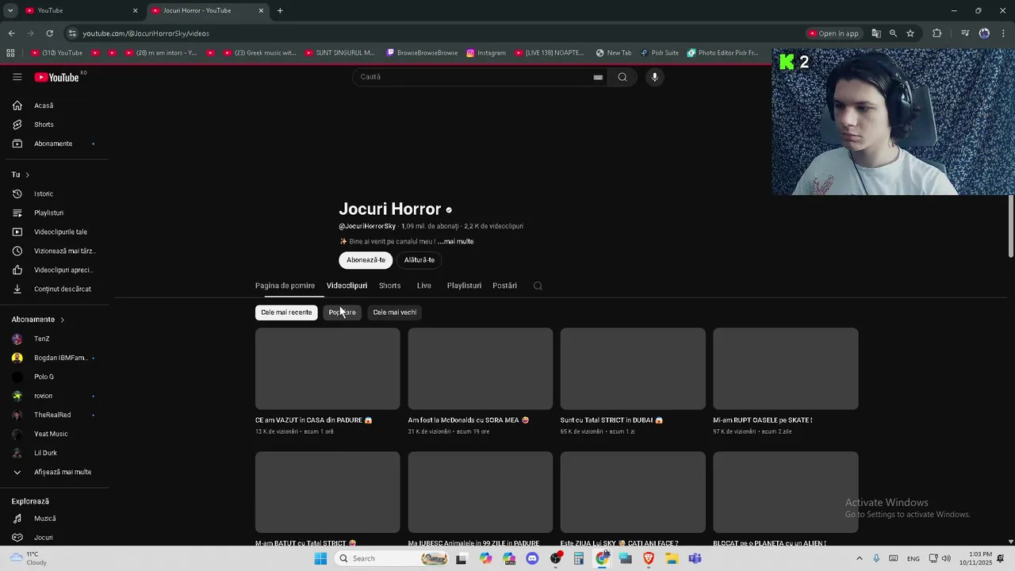Click Open in app button in address bar

[833, 33]
